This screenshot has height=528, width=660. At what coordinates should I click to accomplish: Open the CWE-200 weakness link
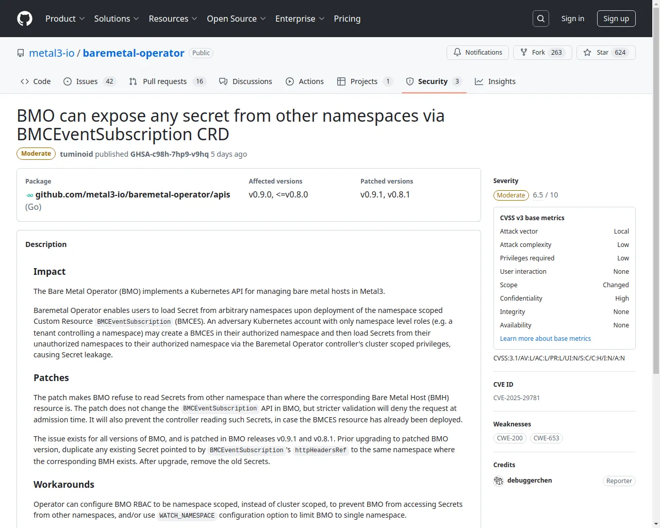click(510, 438)
